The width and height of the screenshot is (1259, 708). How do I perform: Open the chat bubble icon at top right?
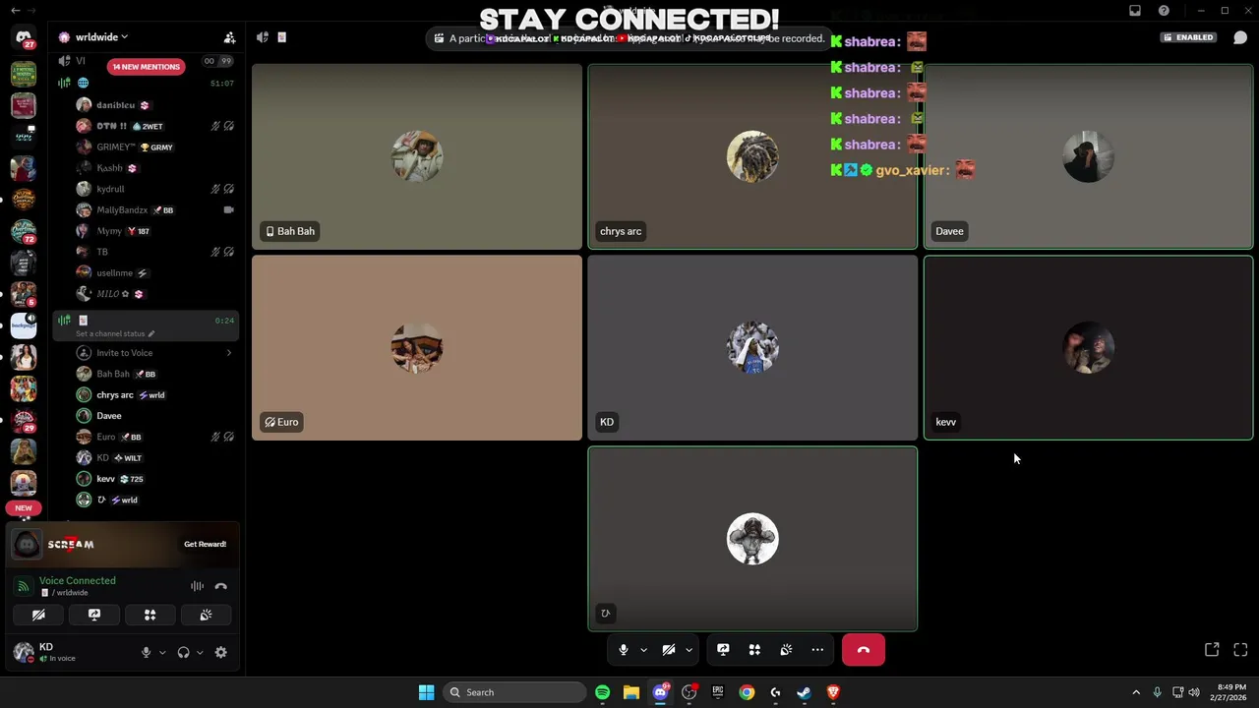pyautogui.click(x=1240, y=37)
